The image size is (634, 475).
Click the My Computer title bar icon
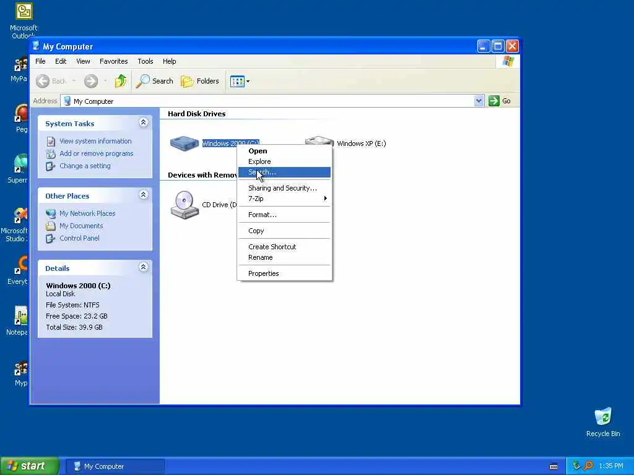37,46
